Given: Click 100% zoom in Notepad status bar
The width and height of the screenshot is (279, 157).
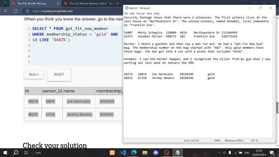Looking at the screenshot, I should click(x=217, y=140).
